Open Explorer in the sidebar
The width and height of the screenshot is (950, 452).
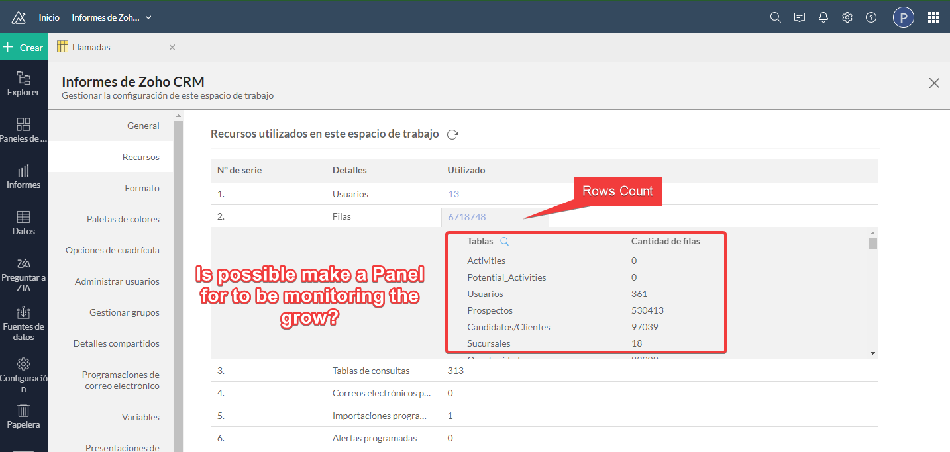click(x=24, y=84)
